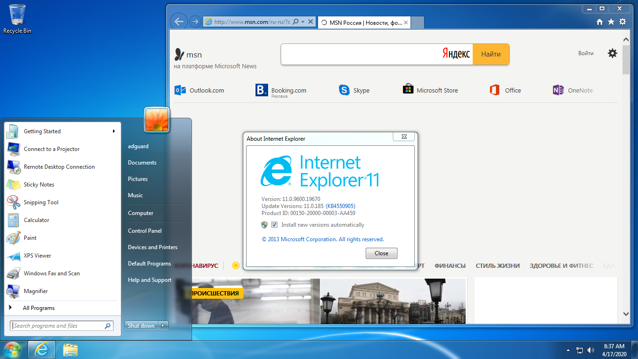Screen dimensions: 638x359
Task: Open the Booking.com shortcut
Action: [281, 90]
